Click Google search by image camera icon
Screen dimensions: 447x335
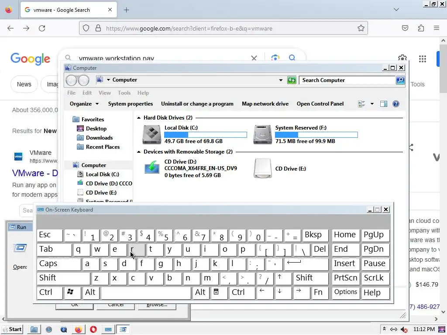tap(275, 58)
